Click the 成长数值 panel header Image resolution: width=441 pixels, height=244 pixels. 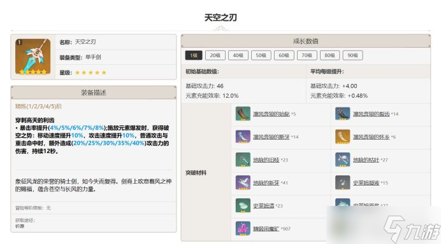[x=306, y=41]
